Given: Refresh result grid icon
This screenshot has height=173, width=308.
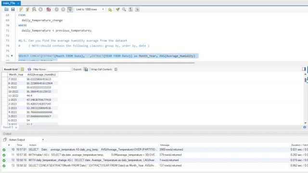Looking at the screenshot, I should coord(29,69).
